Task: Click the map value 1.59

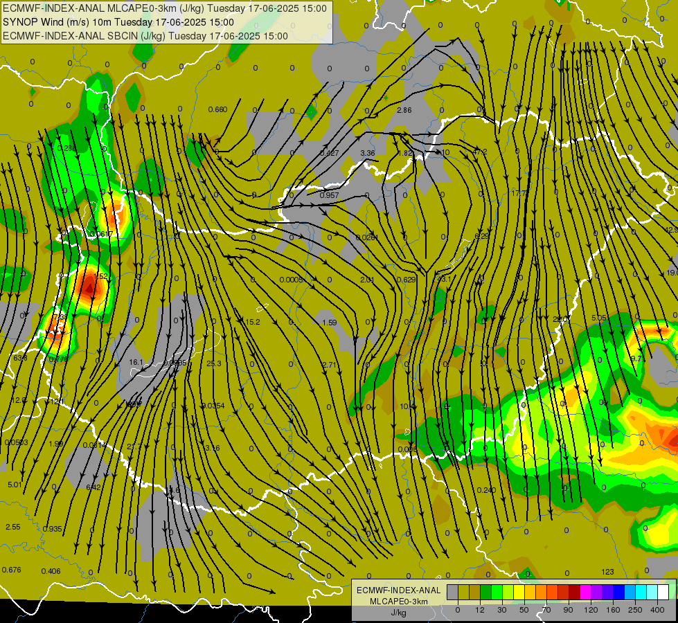Action: pos(330,323)
